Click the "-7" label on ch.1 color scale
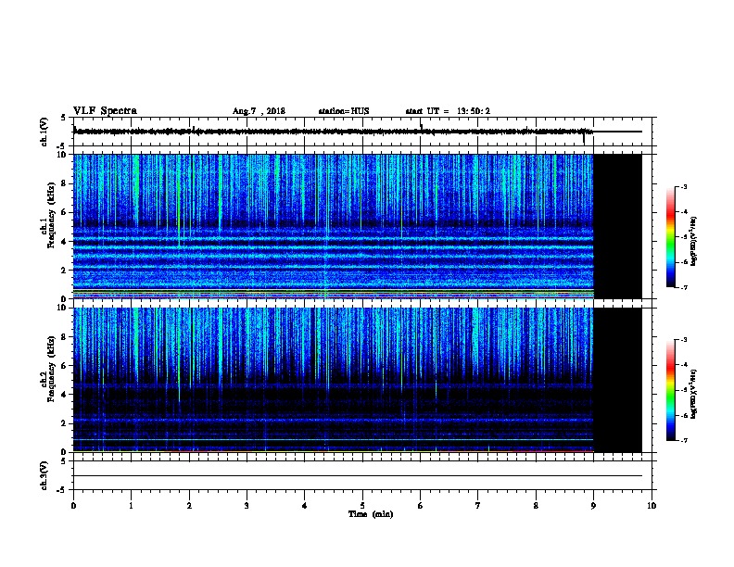 coord(683,287)
